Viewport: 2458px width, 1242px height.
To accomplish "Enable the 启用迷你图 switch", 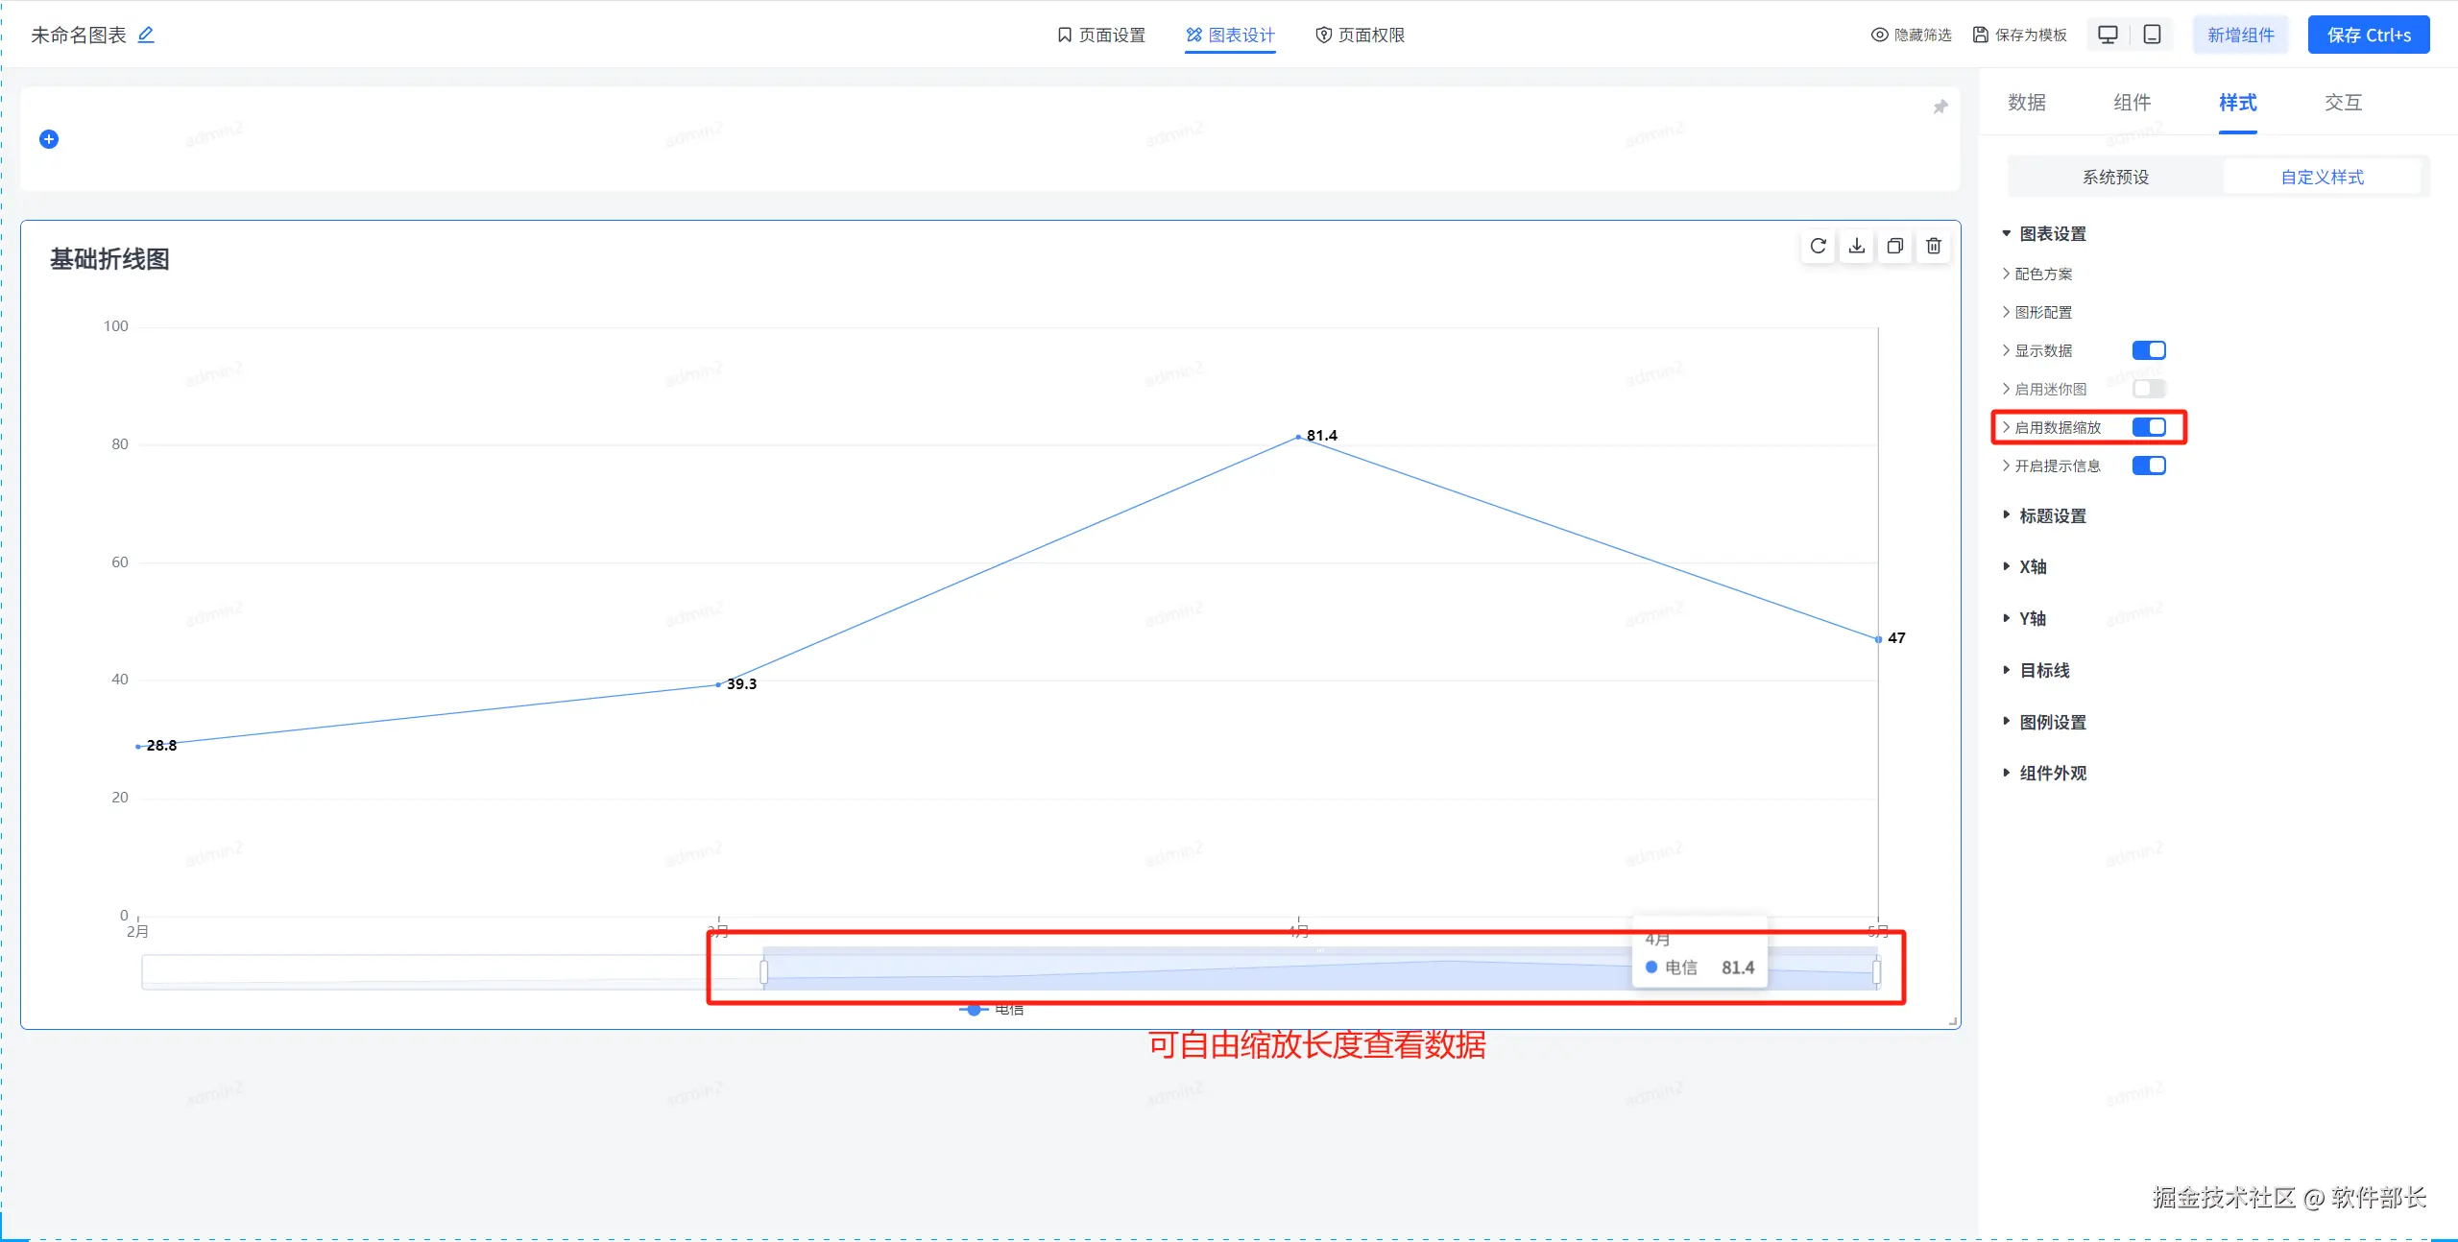I will tap(2149, 389).
